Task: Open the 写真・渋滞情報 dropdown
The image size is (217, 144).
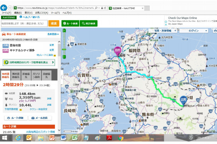Action: coord(163,31)
